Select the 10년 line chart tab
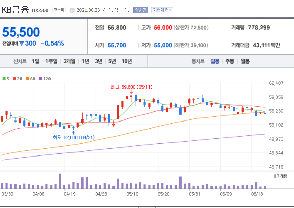The image size is (294, 208). pos(127,61)
